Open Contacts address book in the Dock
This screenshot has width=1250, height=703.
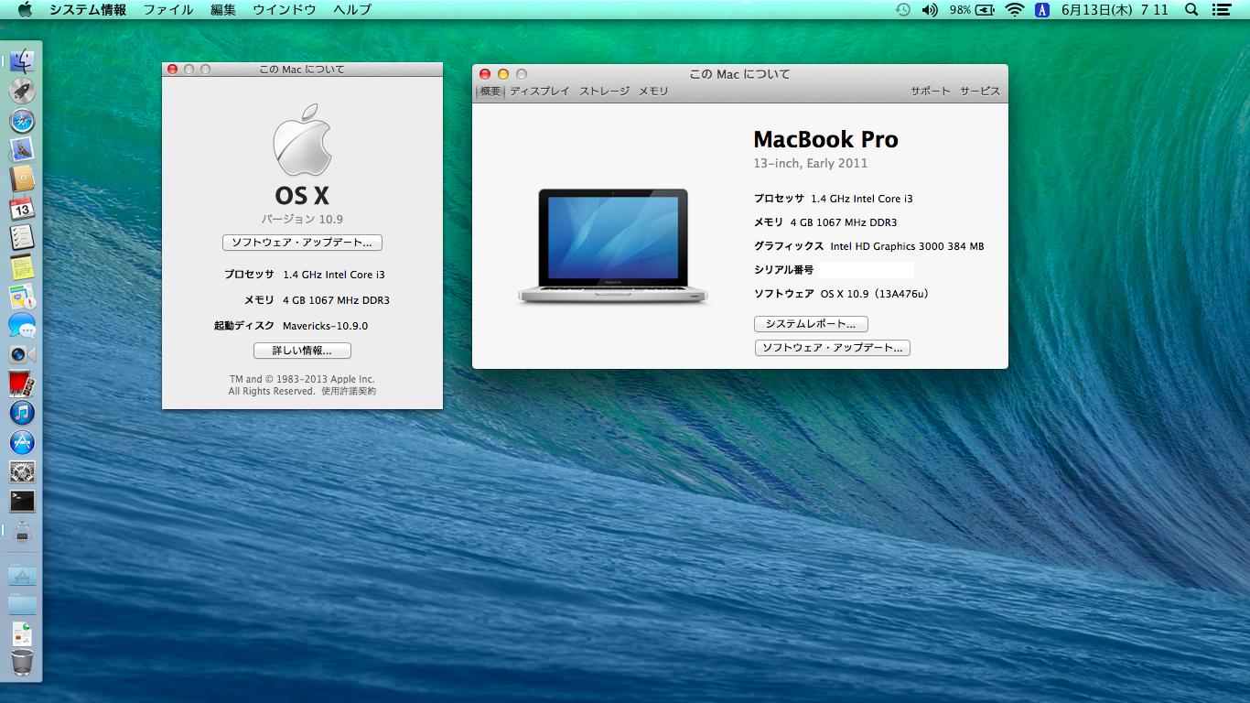(x=22, y=178)
